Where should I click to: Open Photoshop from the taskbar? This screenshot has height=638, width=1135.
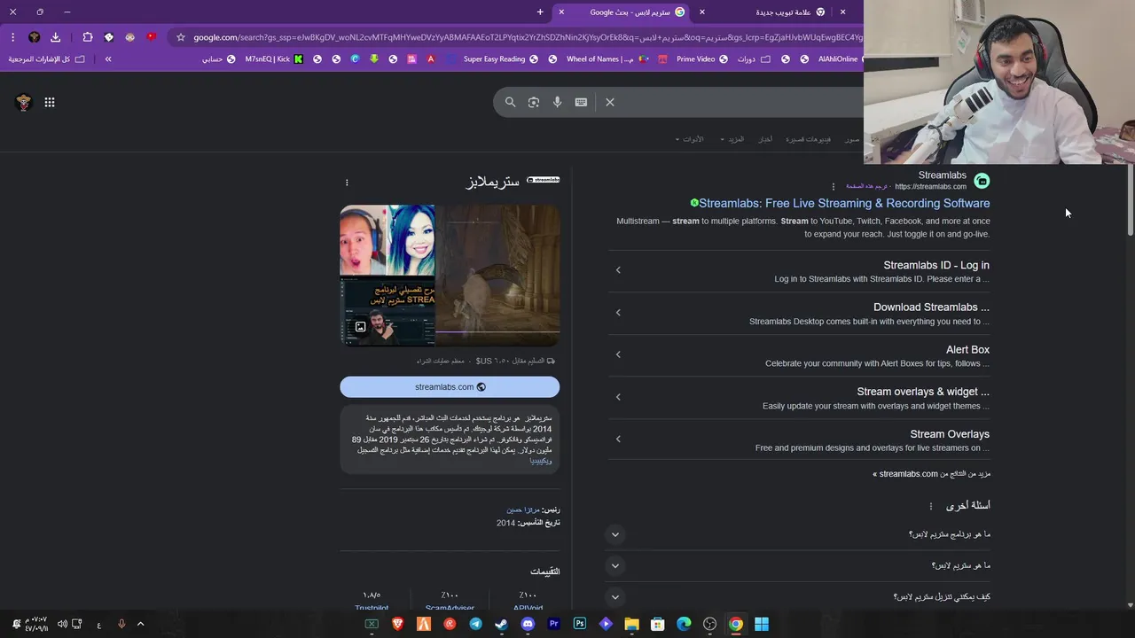[580, 624]
